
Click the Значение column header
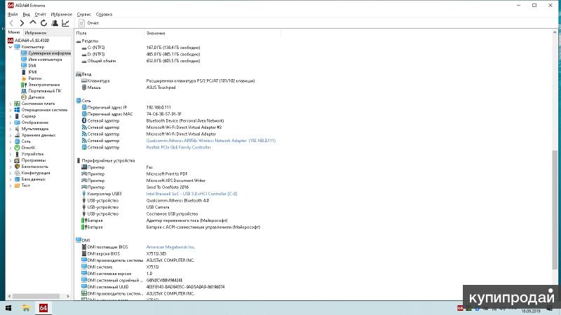click(213, 33)
